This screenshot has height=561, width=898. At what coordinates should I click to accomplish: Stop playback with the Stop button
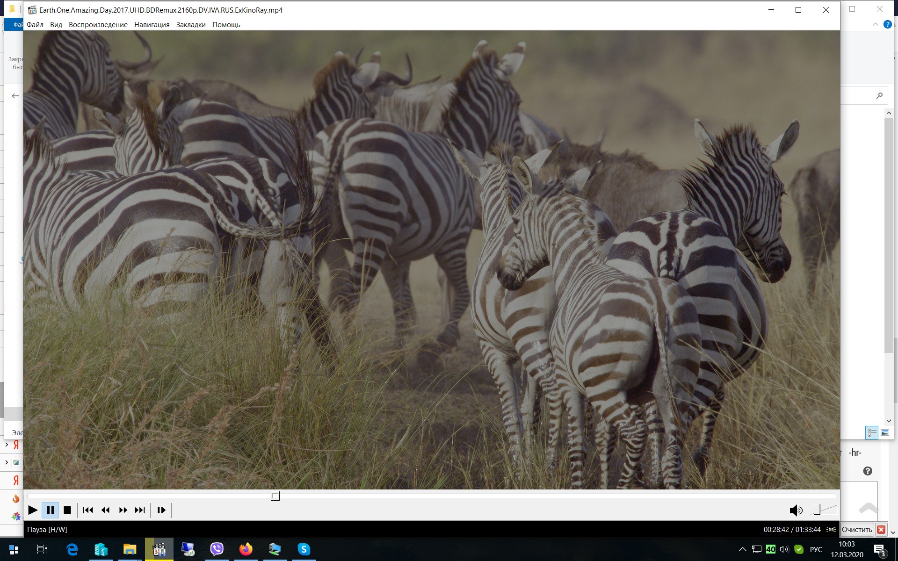click(67, 510)
